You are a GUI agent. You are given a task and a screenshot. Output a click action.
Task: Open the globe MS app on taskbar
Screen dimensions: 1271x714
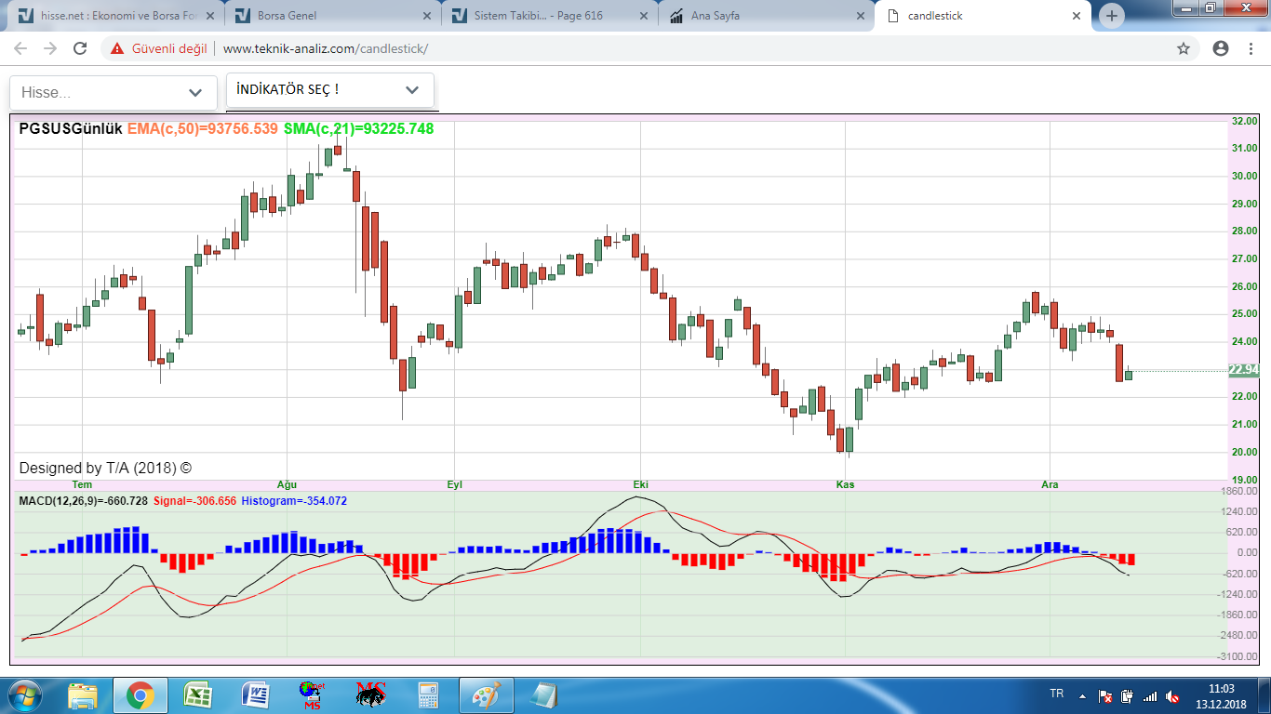click(312, 695)
